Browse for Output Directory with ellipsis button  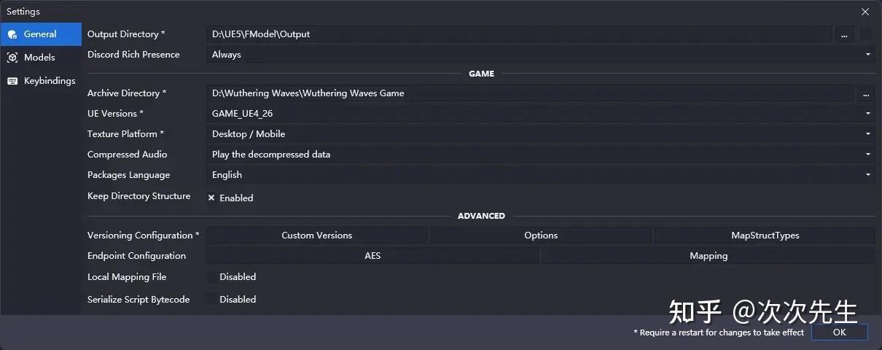pyautogui.click(x=843, y=34)
